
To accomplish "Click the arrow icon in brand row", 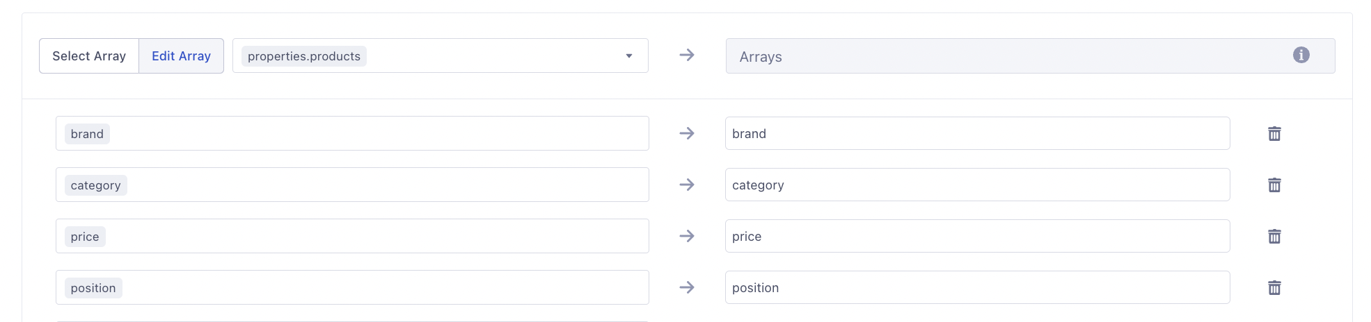I will [687, 133].
